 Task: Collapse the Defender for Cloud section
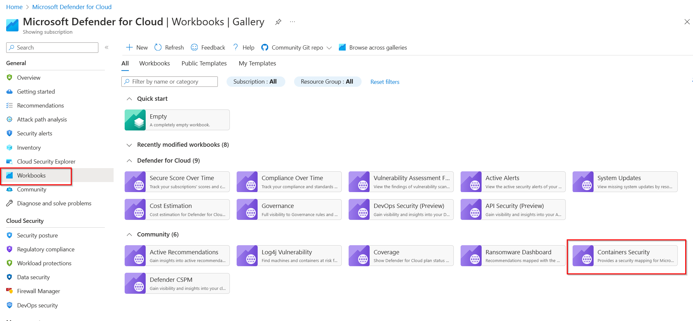tap(129, 161)
